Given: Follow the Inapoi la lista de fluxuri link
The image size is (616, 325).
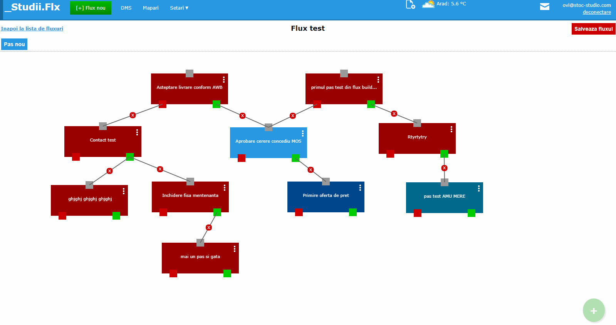Looking at the screenshot, I should [x=32, y=28].
